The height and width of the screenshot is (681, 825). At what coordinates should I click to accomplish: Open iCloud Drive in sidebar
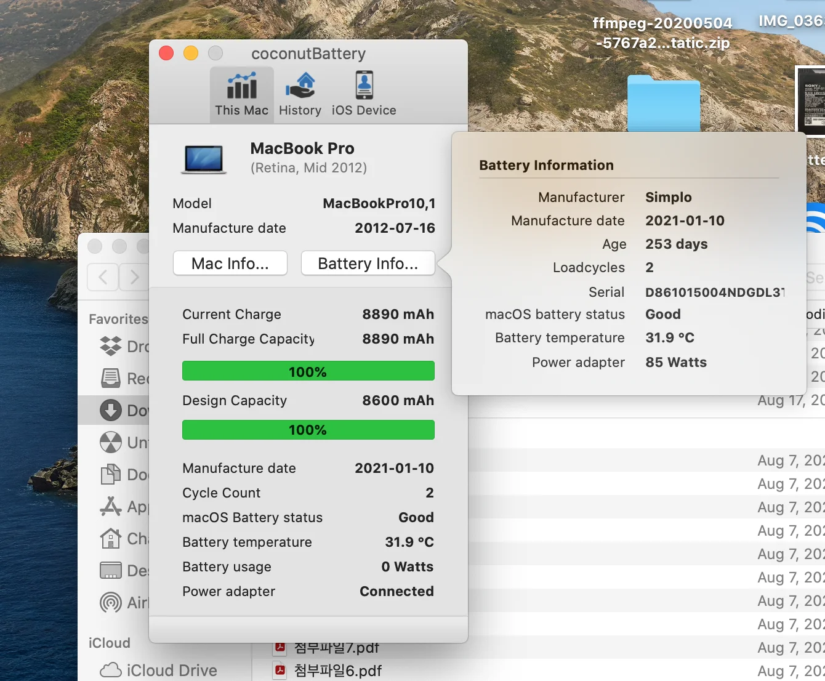pyautogui.click(x=158, y=670)
